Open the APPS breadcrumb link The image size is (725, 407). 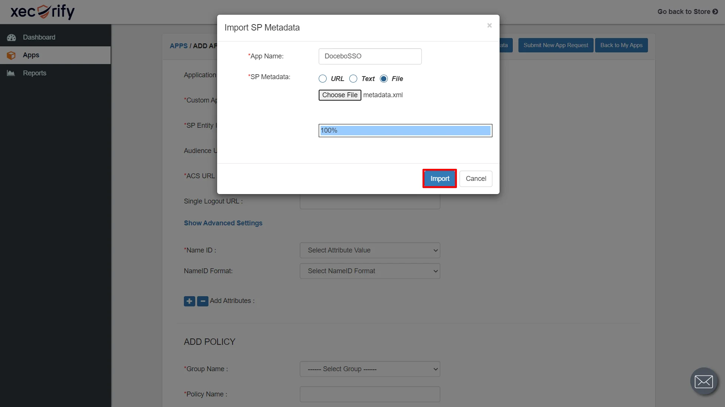coord(179,46)
